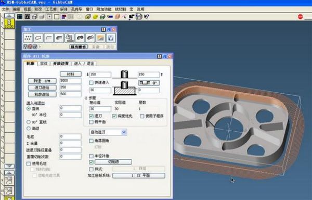Click the 切削液 button

tap(113, 162)
